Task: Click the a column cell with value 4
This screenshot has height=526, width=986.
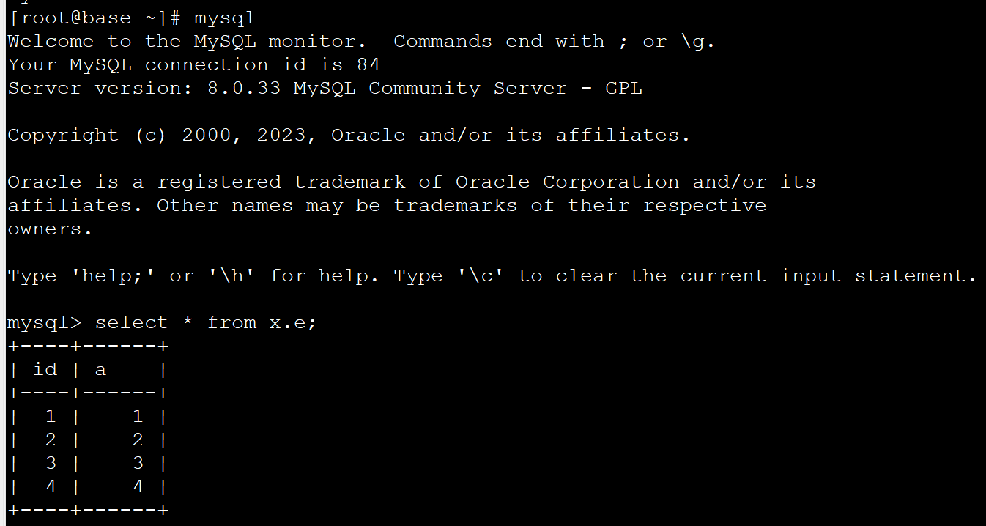Action: point(138,486)
